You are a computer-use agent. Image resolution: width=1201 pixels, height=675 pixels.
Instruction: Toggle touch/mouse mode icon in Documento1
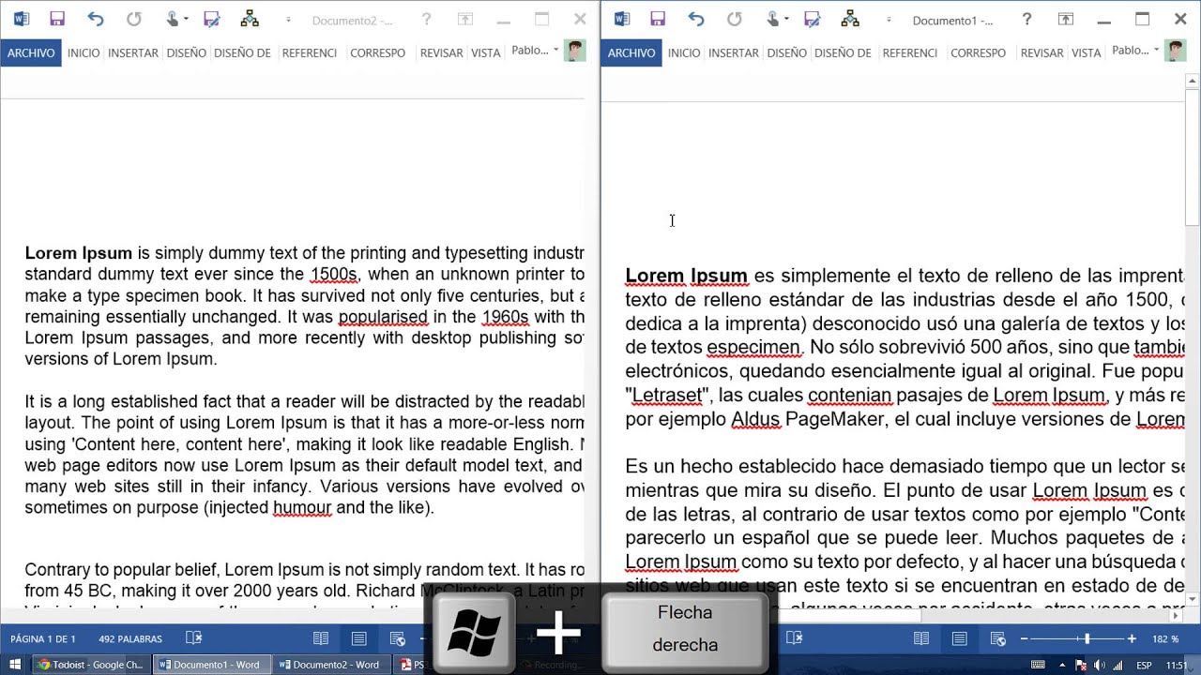[x=772, y=19]
